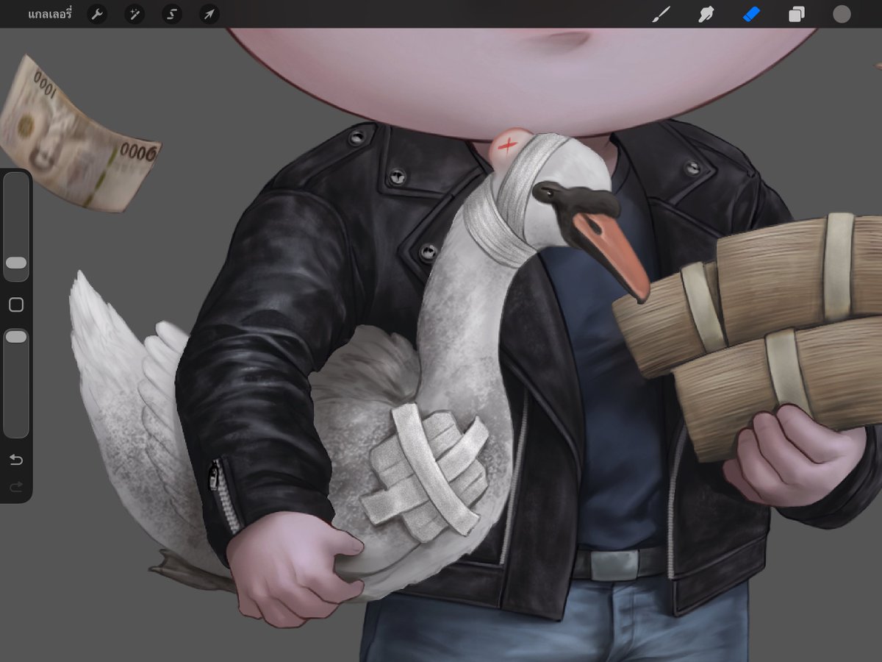Open the Selection tool (S icon)
The height and width of the screenshot is (662, 882).
(x=172, y=14)
